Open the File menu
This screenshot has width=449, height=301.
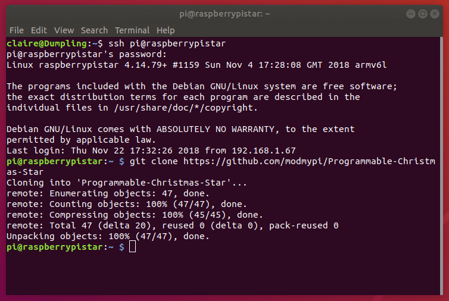tap(17, 30)
